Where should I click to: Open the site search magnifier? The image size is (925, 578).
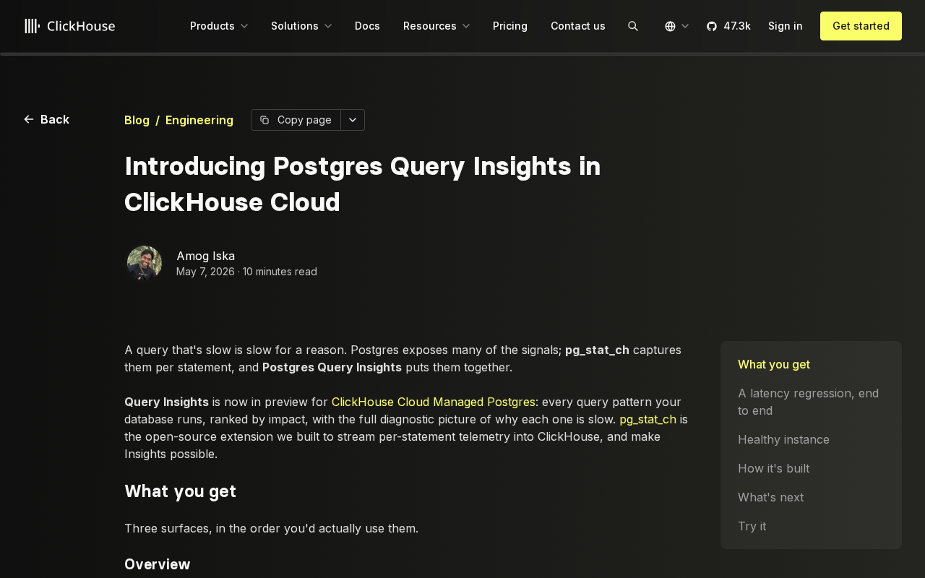pos(633,26)
